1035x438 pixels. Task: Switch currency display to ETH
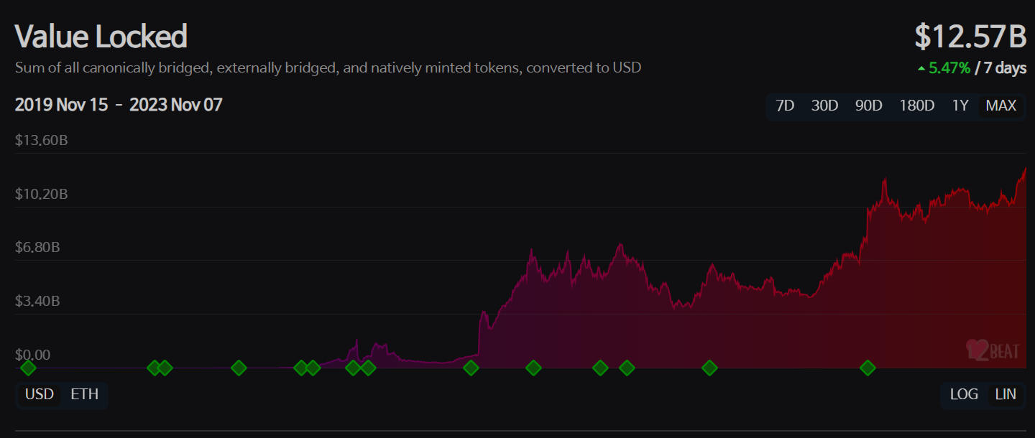click(84, 394)
